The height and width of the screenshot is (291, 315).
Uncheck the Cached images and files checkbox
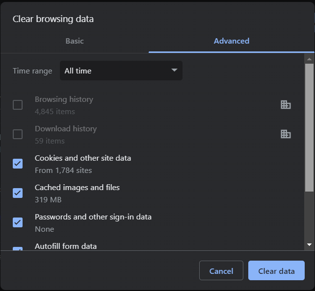[18, 193]
